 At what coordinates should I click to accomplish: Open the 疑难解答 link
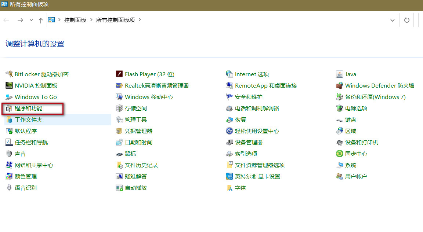click(x=136, y=176)
